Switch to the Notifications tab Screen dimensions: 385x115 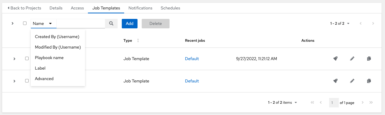tap(140, 8)
